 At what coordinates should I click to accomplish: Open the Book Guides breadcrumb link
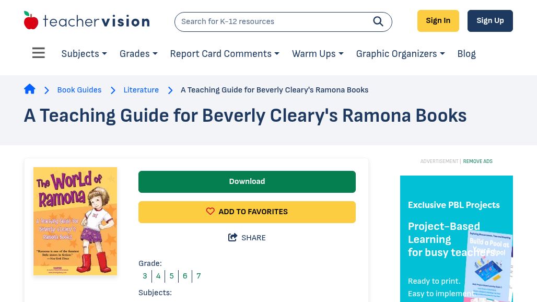point(79,90)
